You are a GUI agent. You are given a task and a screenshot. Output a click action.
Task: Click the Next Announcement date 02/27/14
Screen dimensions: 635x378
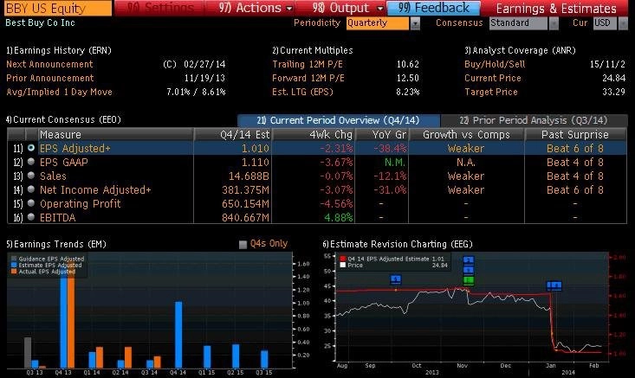pyautogui.click(x=204, y=64)
